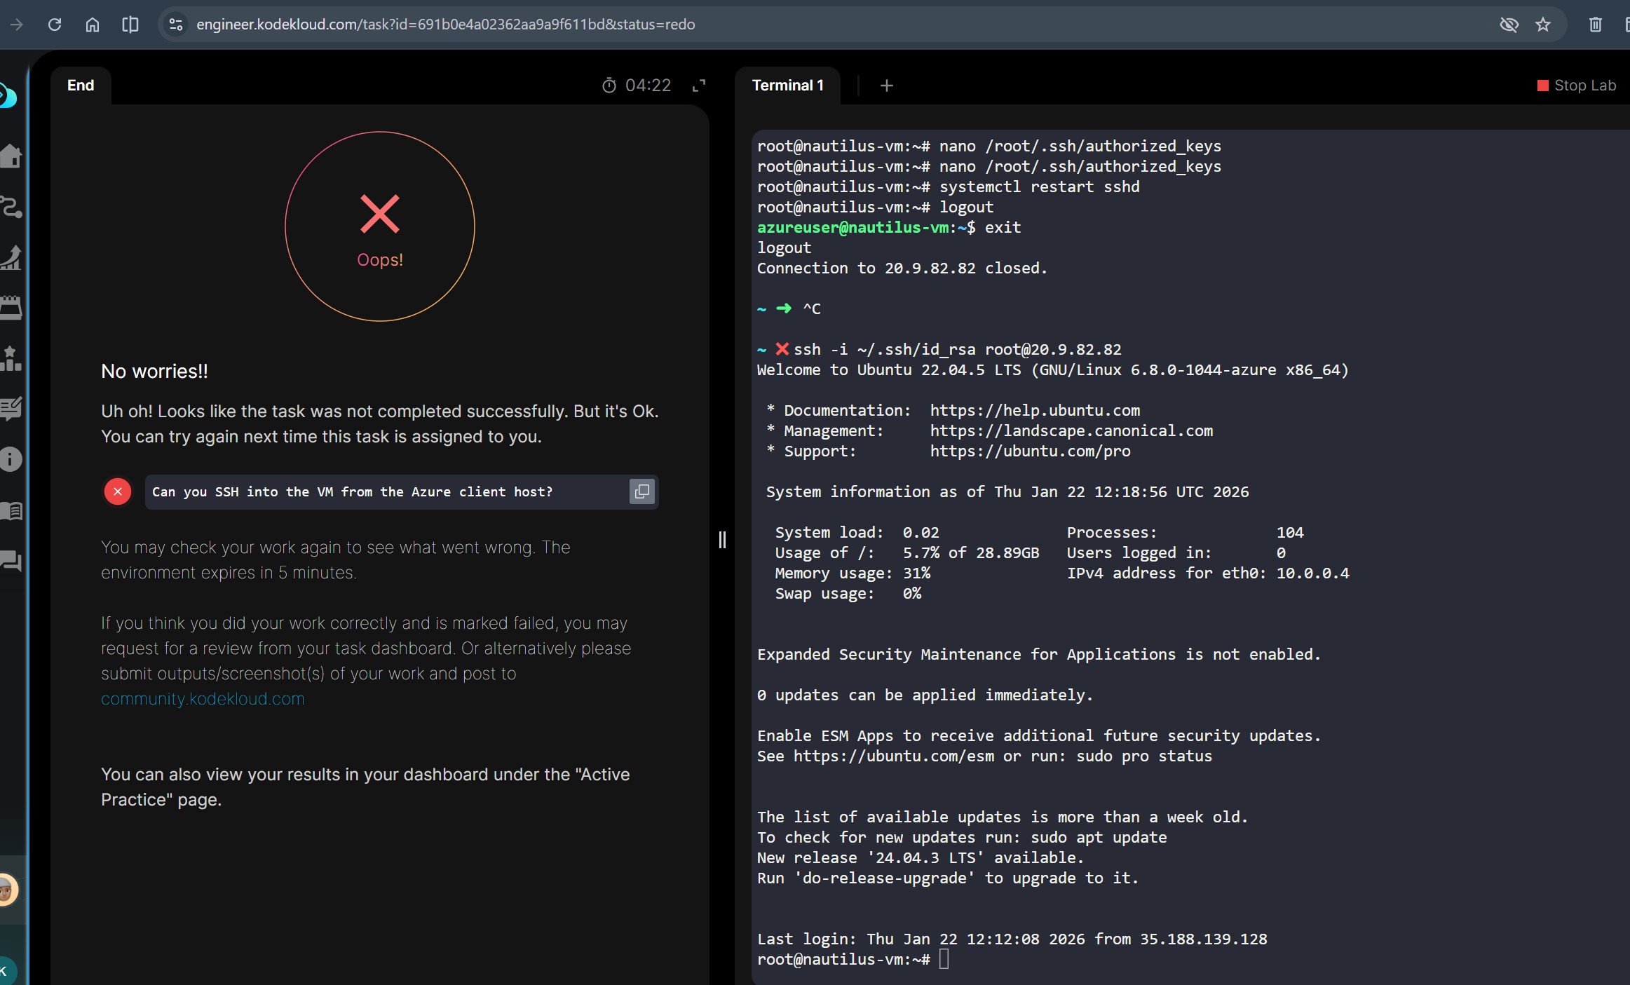Open the leaderboard podium star icon

tap(11, 358)
